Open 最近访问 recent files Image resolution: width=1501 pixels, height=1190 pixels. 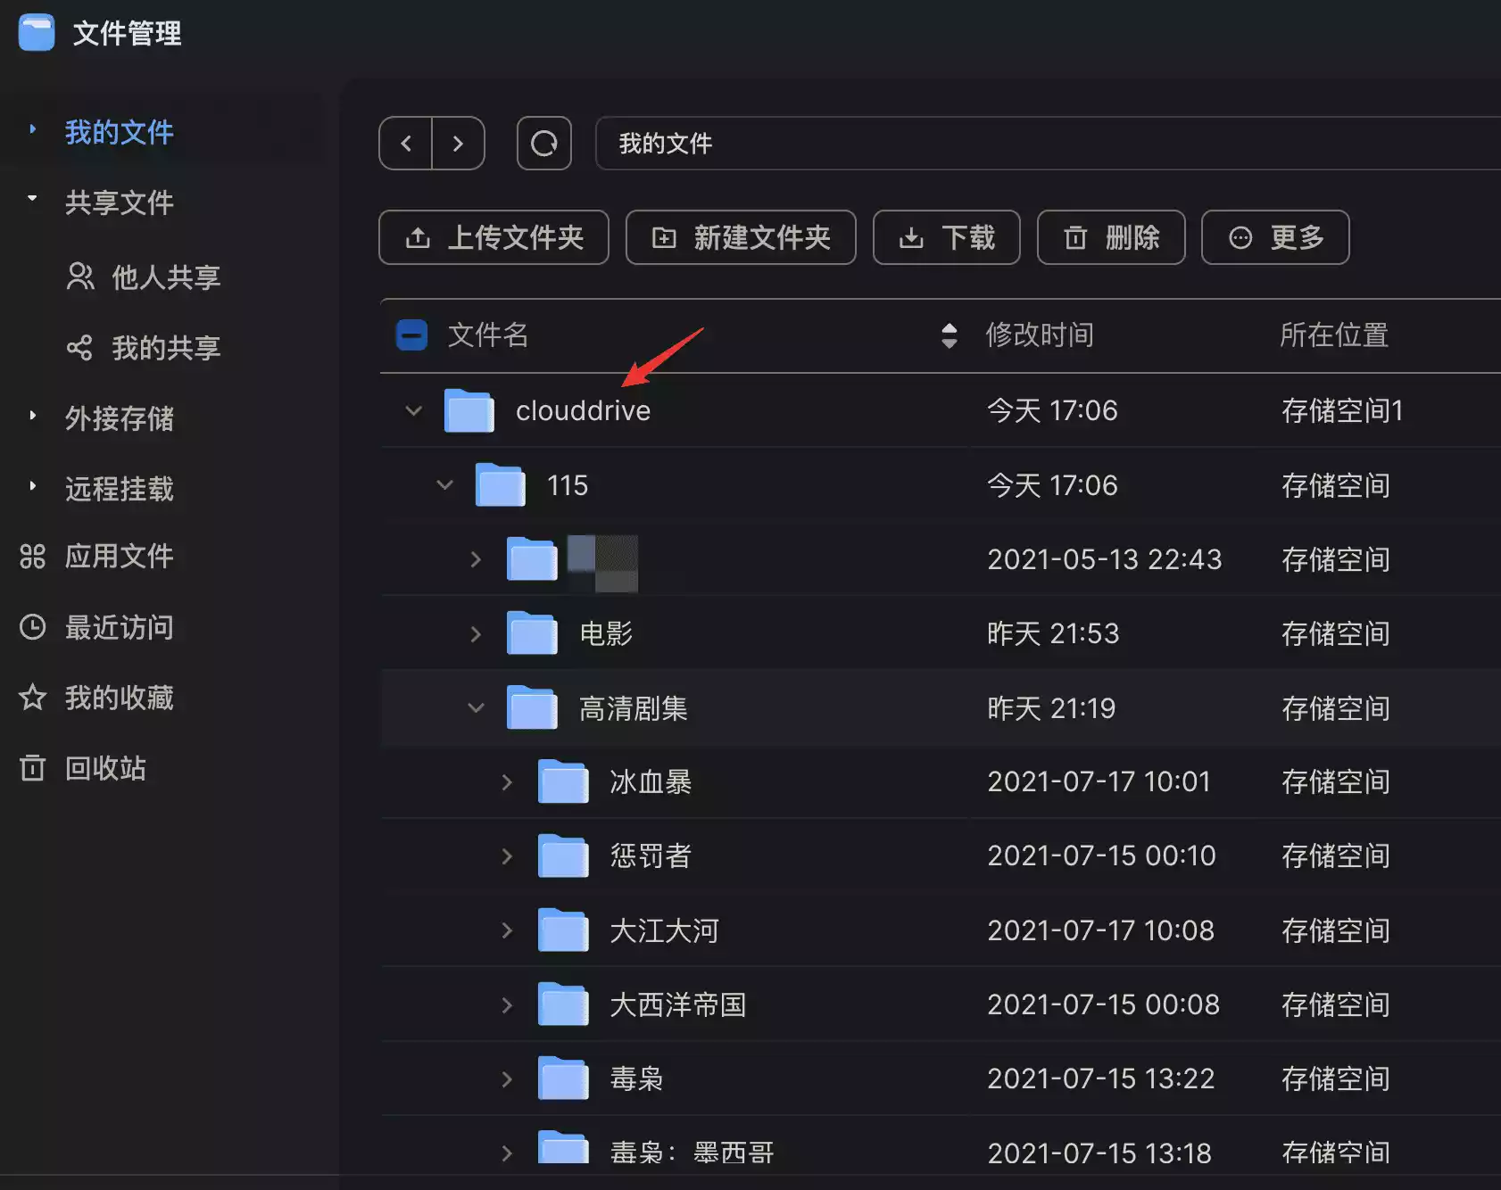click(118, 627)
